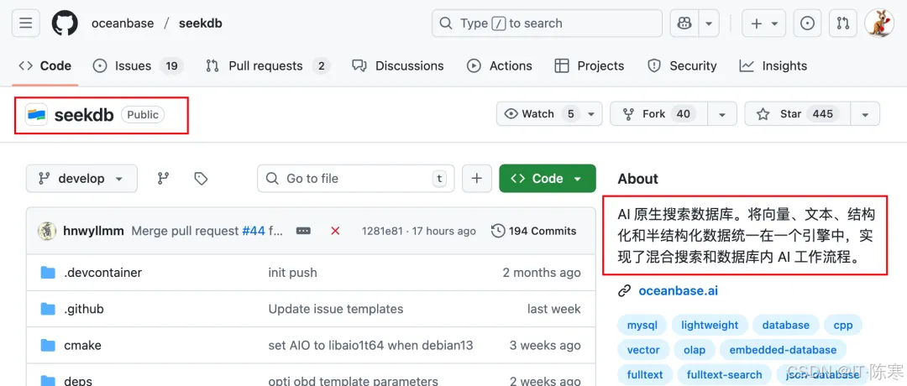Open 'set AIO to libaio1t64' commit message

371,346
